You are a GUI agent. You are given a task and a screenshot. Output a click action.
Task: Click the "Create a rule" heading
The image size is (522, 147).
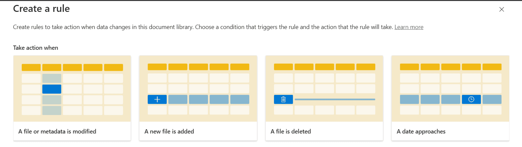(x=42, y=9)
